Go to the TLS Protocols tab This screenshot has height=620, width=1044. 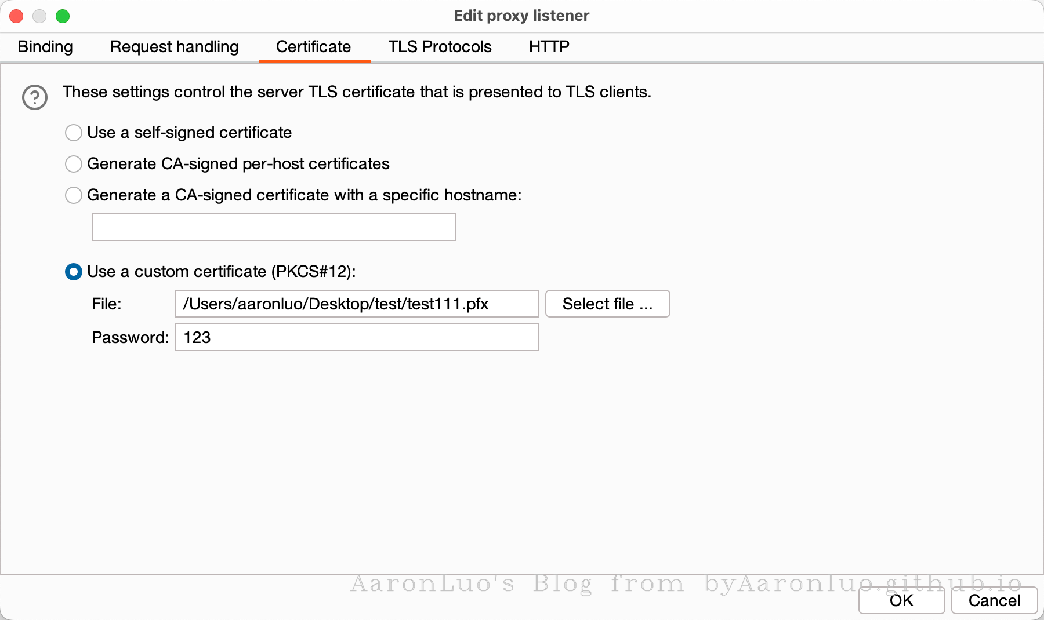pyautogui.click(x=440, y=47)
